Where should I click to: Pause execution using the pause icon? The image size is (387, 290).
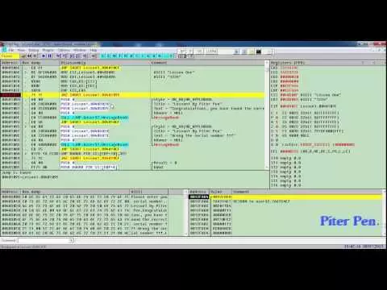[49, 56]
